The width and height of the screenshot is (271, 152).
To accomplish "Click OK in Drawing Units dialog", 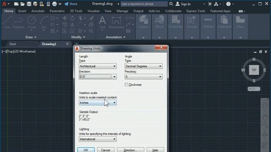I will coord(86,150).
